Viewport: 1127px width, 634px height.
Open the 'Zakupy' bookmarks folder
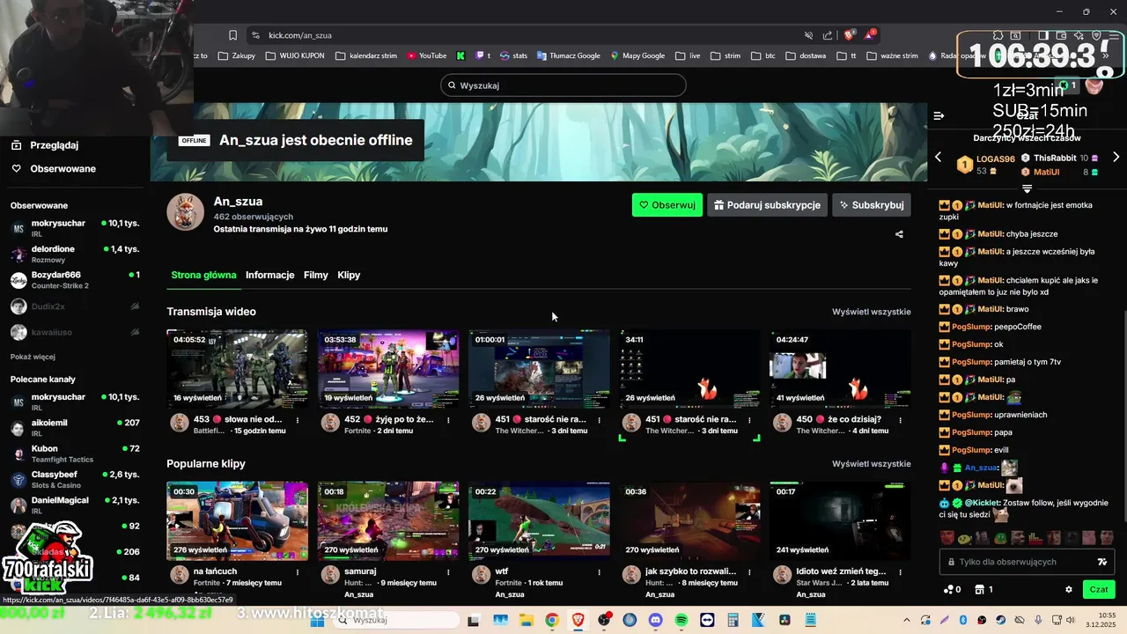tap(237, 55)
